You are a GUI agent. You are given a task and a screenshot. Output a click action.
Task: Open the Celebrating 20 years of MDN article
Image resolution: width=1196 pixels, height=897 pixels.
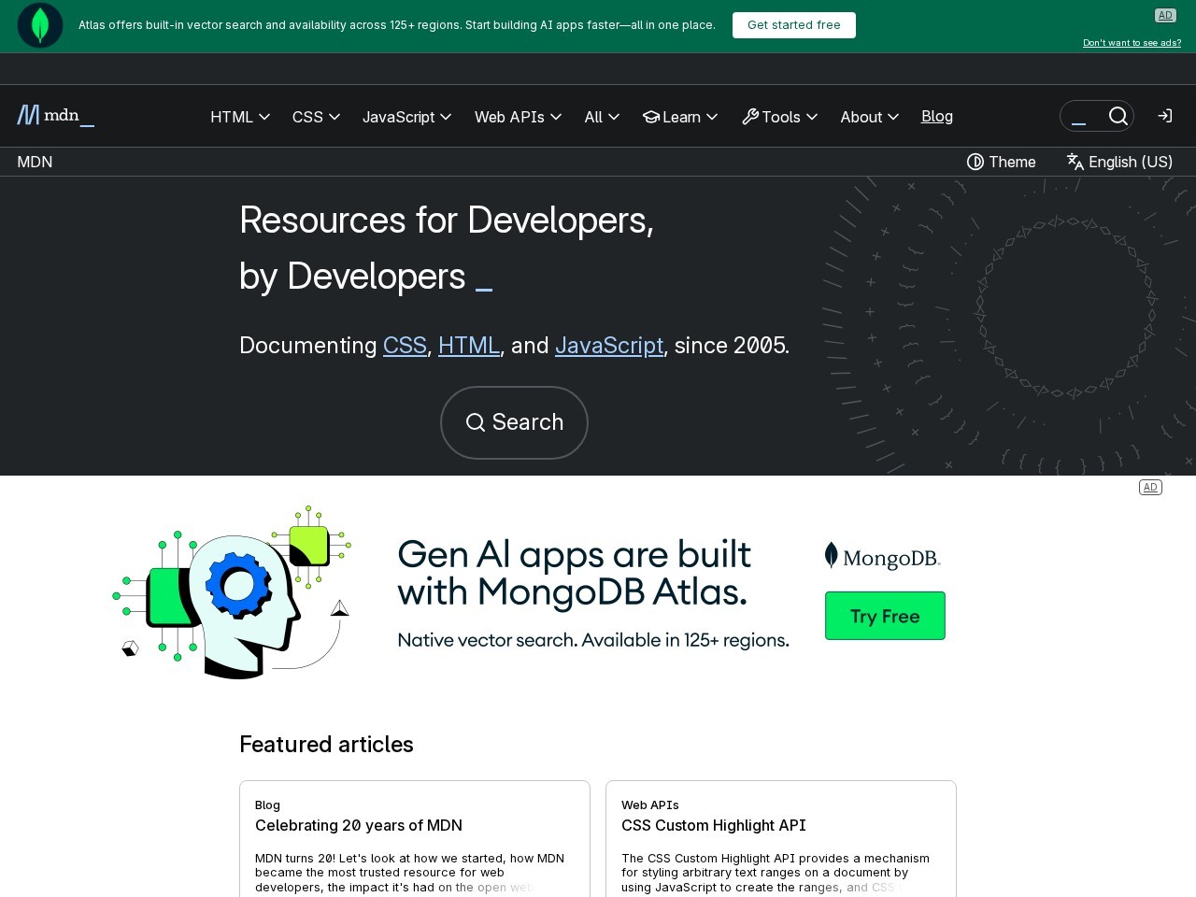[x=359, y=825]
